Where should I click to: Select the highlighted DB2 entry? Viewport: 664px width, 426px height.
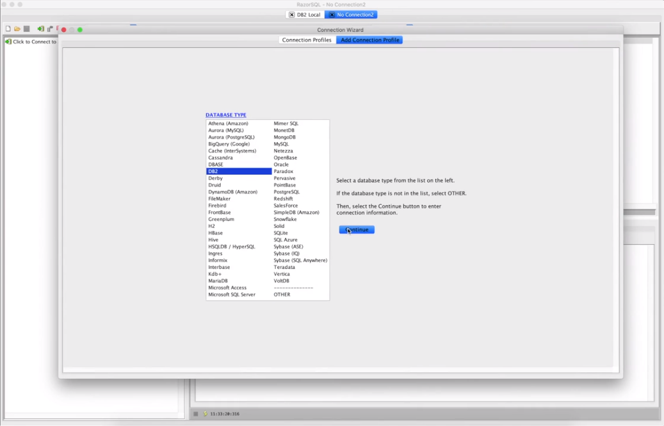click(x=239, y=171)
